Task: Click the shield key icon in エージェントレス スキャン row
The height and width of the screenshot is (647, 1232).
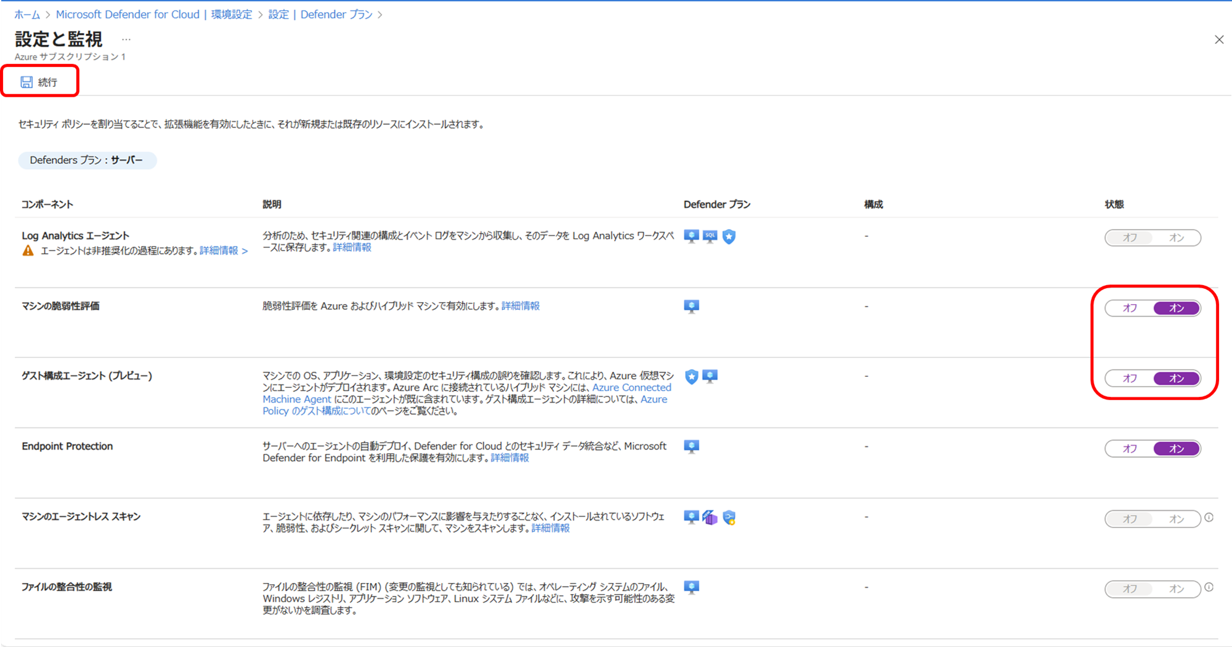Action: coord(729,518)
